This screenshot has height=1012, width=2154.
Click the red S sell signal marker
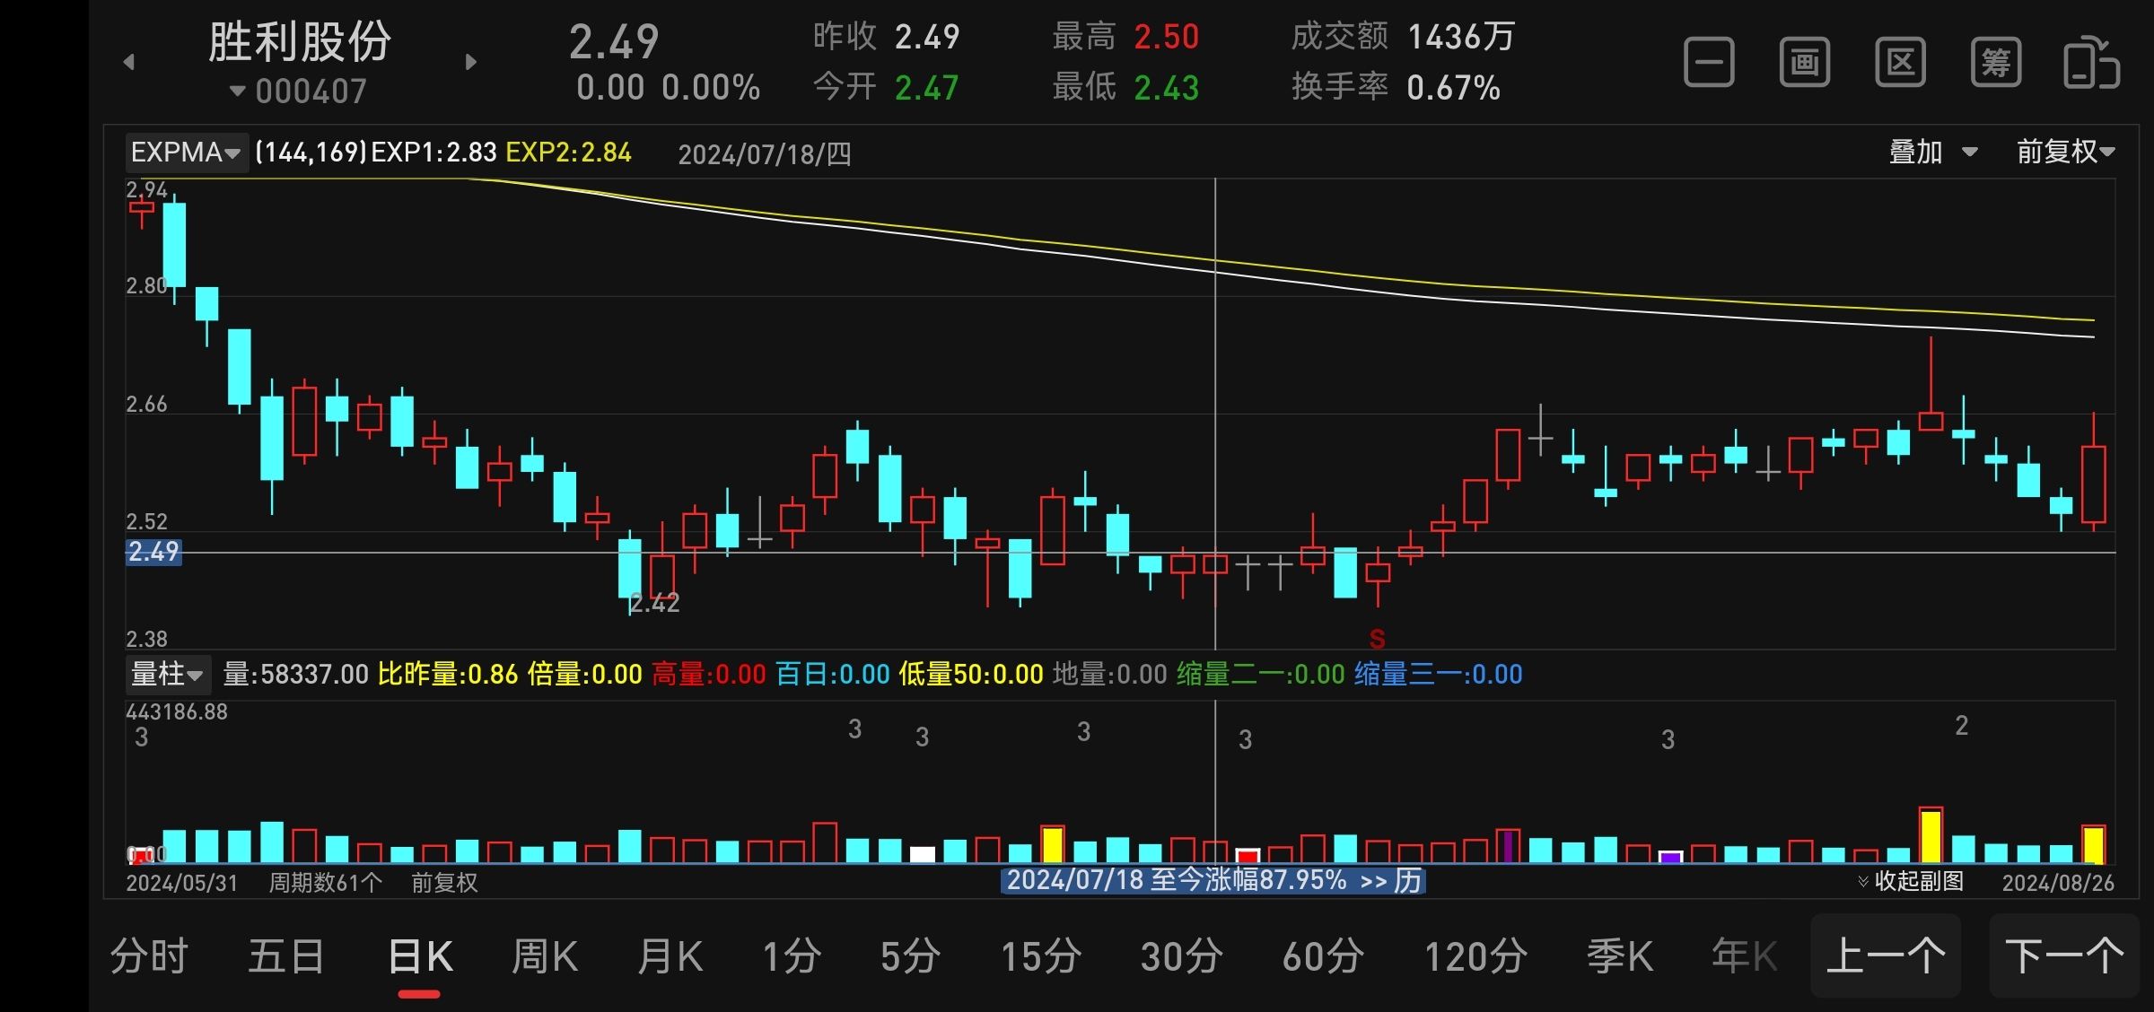pyautogui.click(x=1377, y=639)
